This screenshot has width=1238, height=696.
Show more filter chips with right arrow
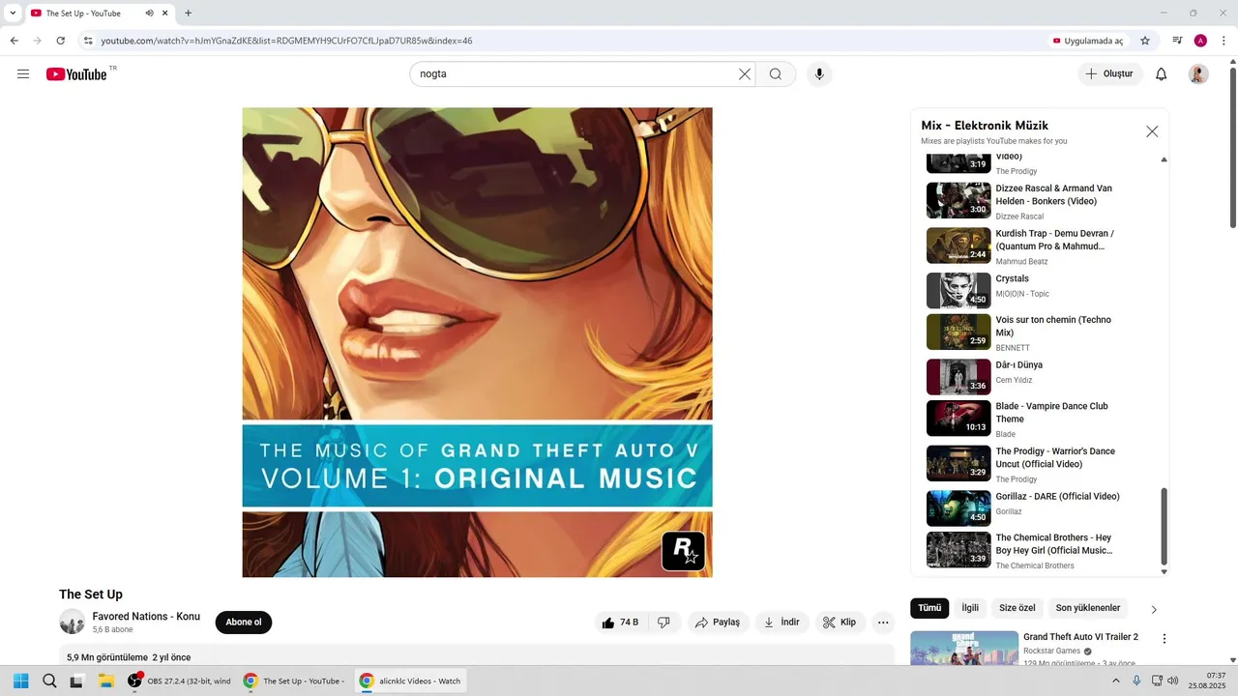click(1154, 609)
